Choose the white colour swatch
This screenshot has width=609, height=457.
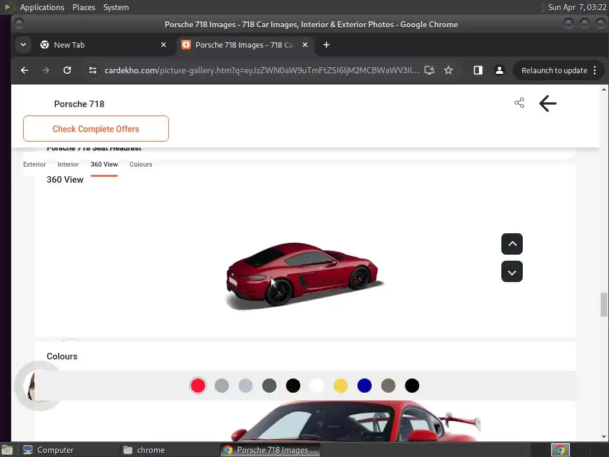click(x=317, y=386)
